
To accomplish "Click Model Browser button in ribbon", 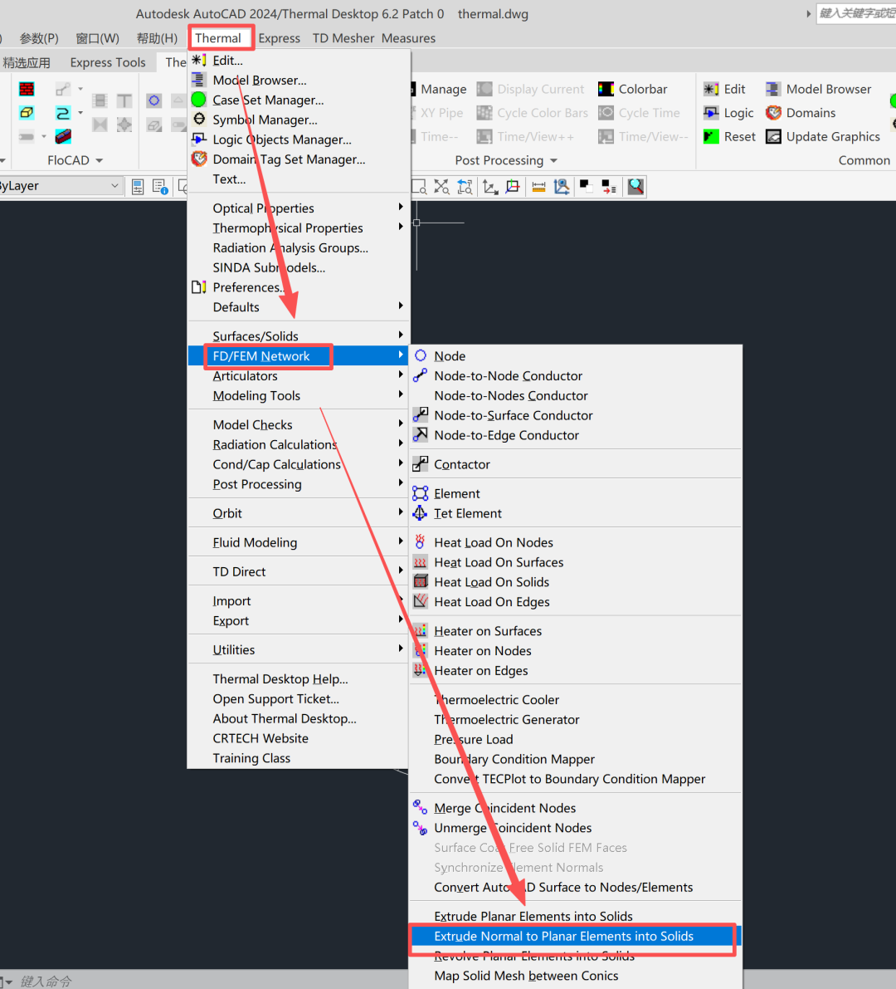I will click(819, 89).
